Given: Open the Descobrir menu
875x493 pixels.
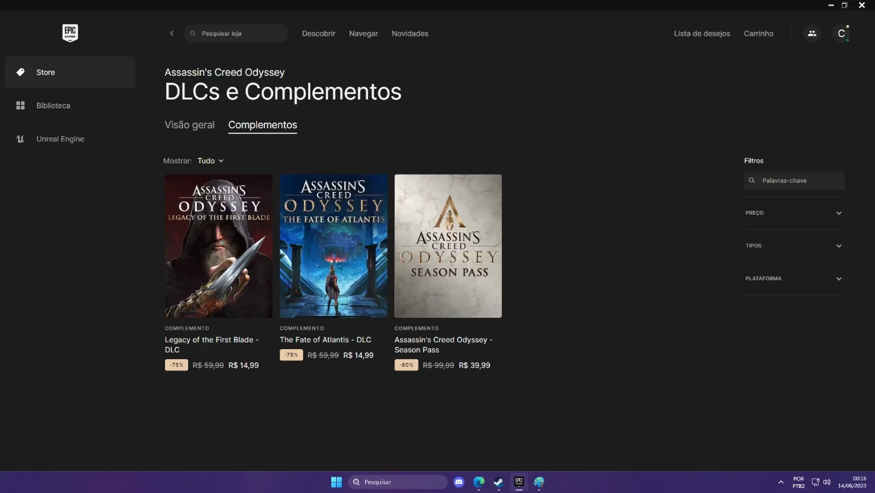Looking at the screenshot, I should point(319,34).
